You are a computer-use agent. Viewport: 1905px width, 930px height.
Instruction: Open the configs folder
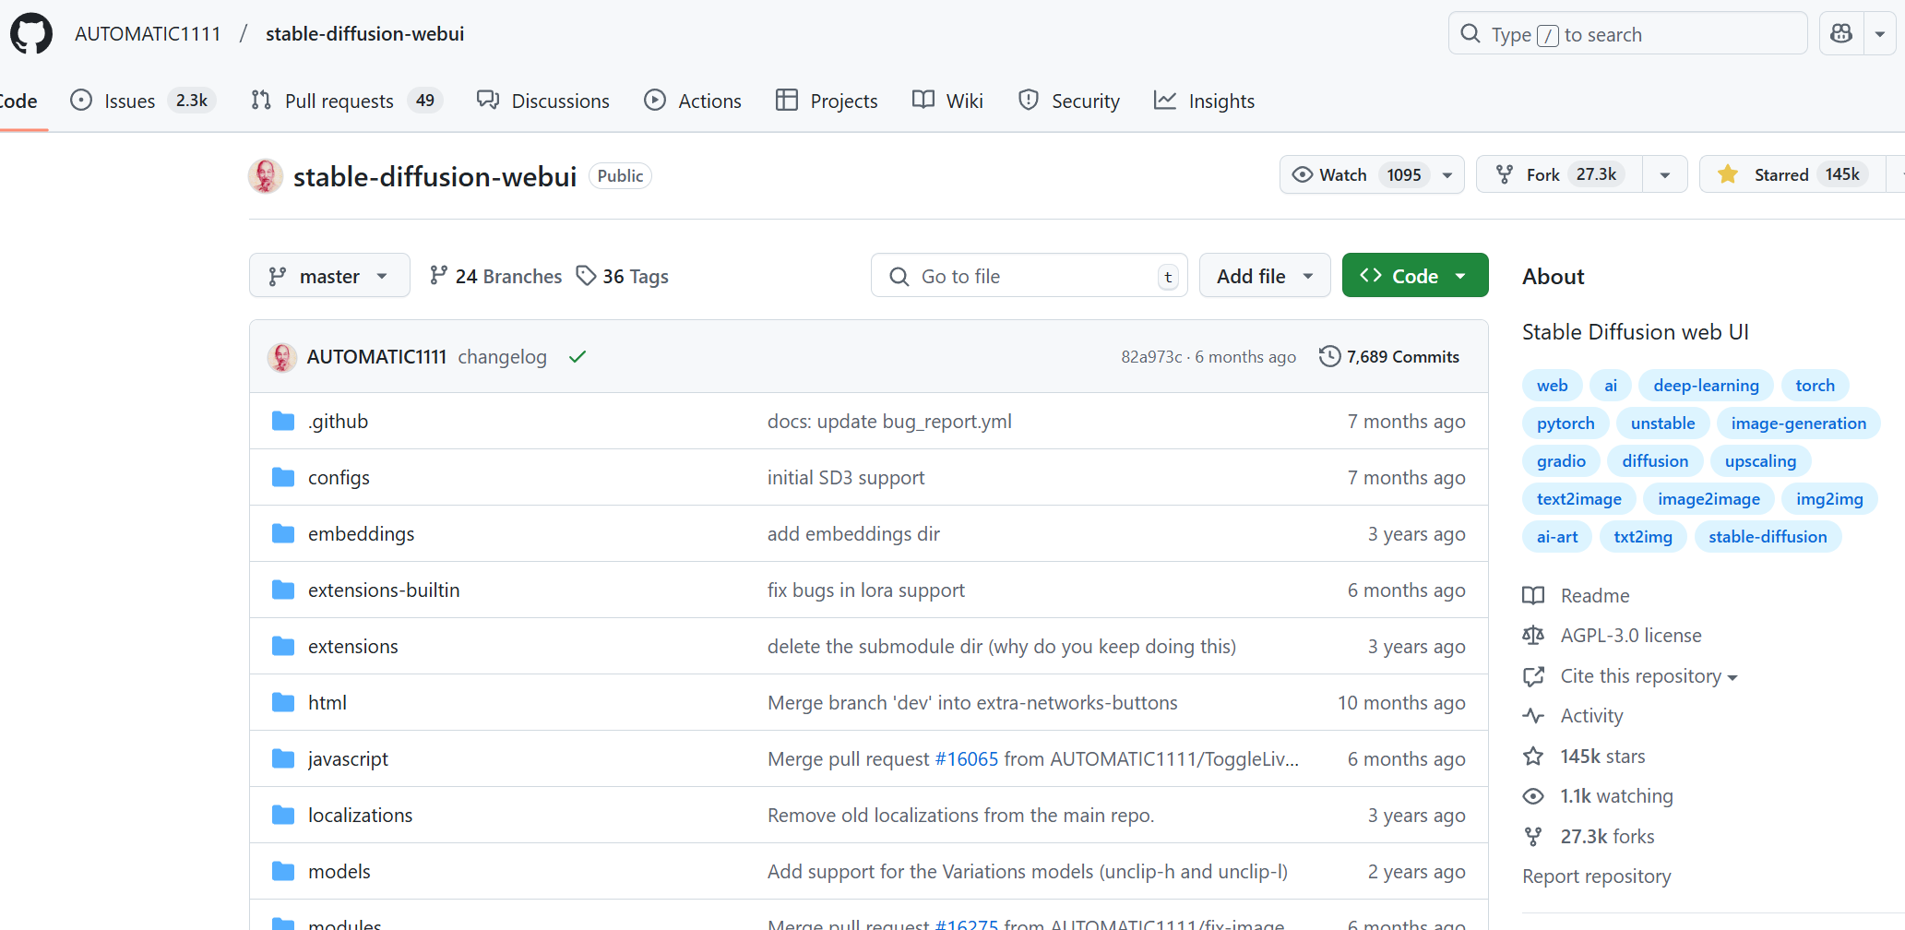click(x=339, y=478)
